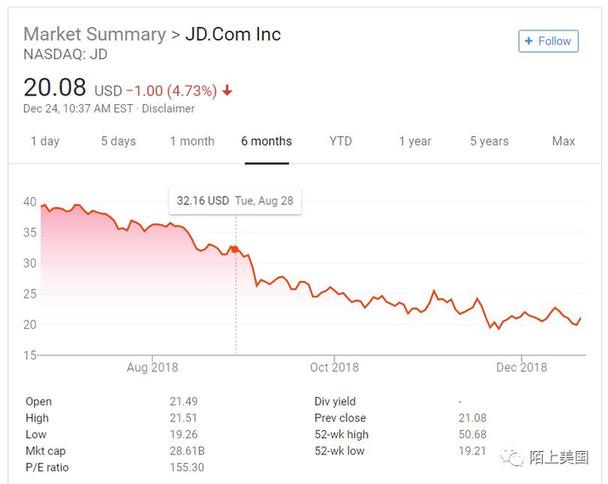The image size is (608, 484).
Task: Click the red data point on chart
Action: click(235, 249)
